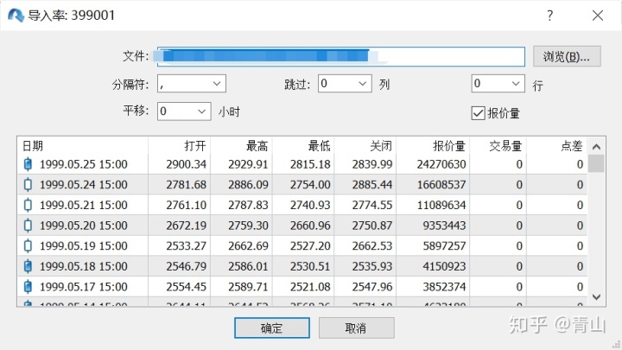
Task: Click the candlestick icon for 1999.05.21 row
Action: [x=28, y=205]
